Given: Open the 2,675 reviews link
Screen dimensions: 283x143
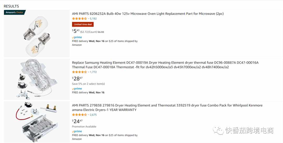Looking at the screenshot, I should coord(93,115).
